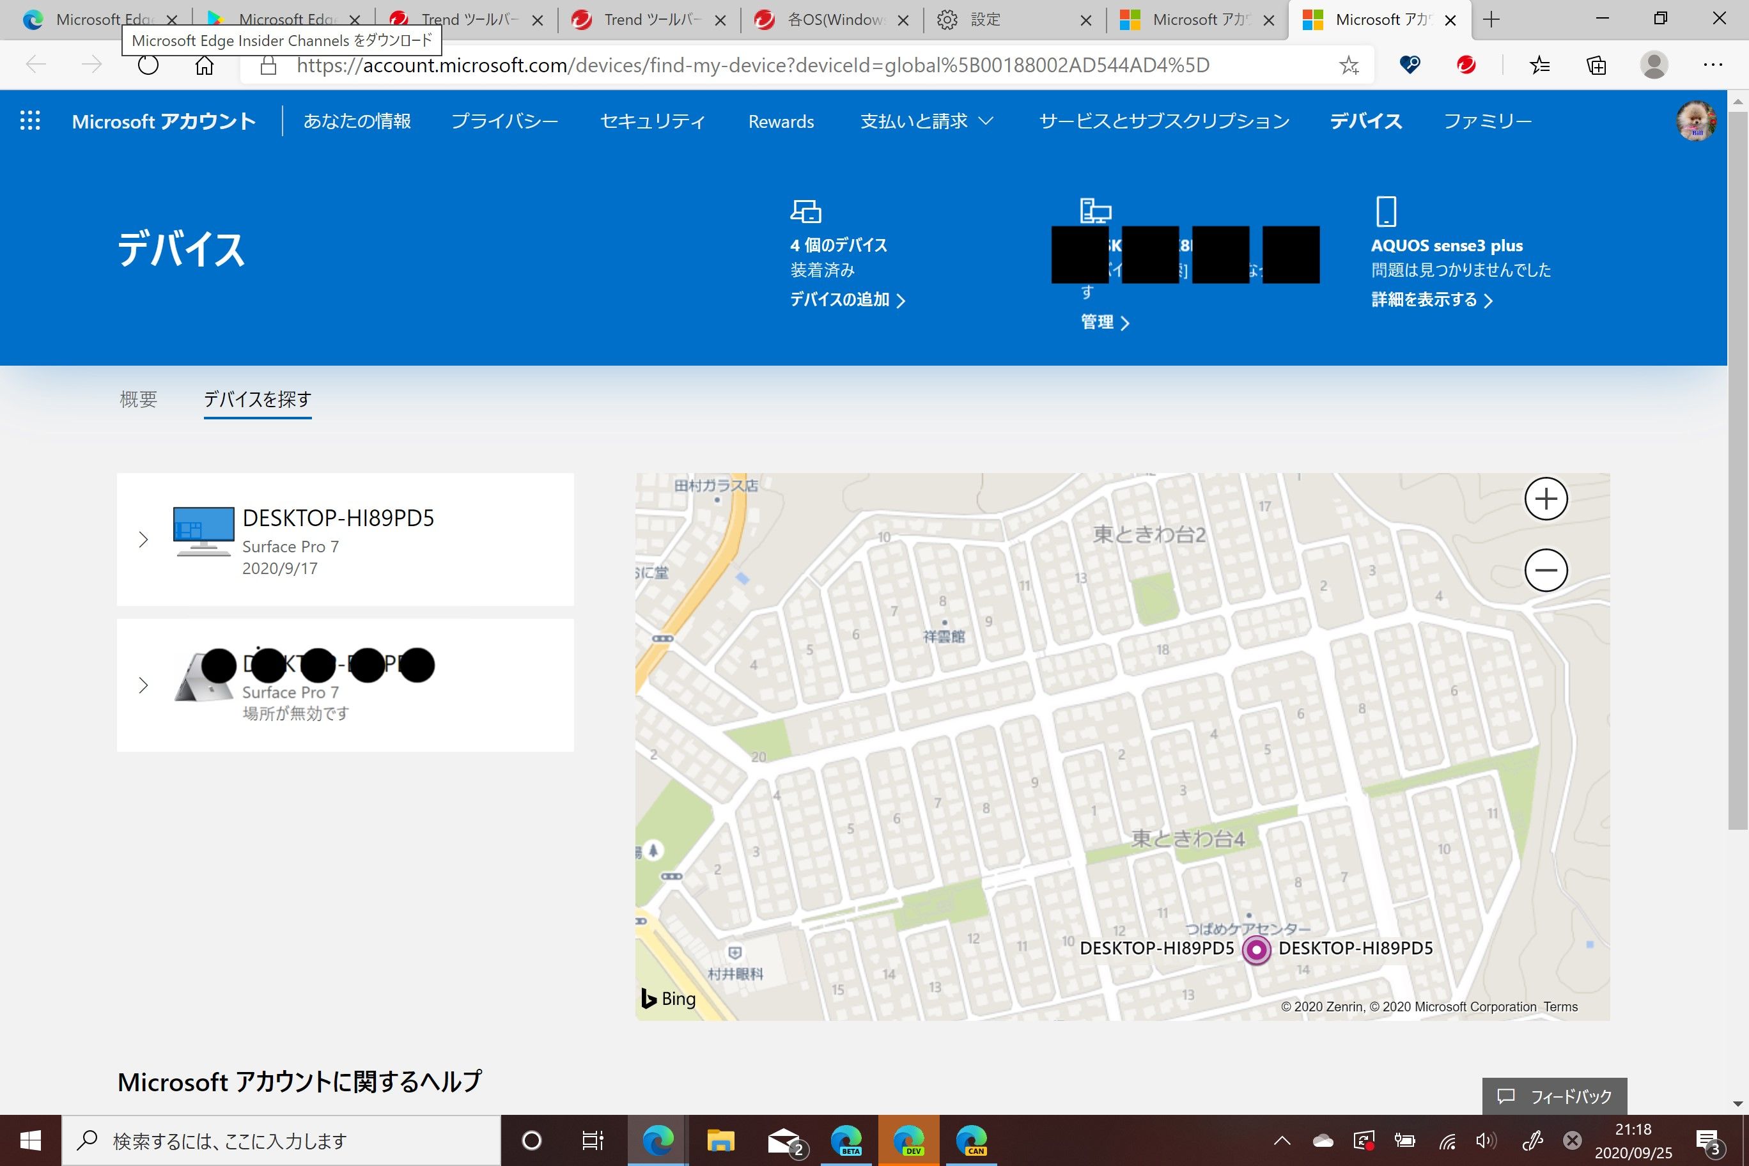
Task: Click the browser refresh button
Action: click(x=148, y=65)
